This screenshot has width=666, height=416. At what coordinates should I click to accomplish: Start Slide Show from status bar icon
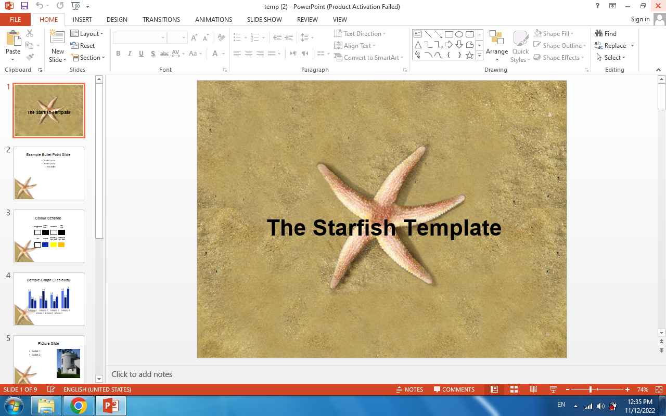pos(553,389)
